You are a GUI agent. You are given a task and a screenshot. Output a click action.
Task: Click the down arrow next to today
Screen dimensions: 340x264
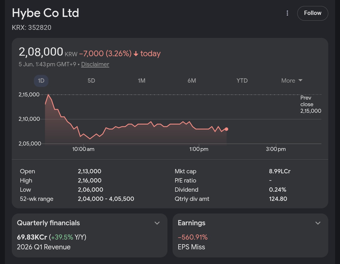click(x=136, y=54)
